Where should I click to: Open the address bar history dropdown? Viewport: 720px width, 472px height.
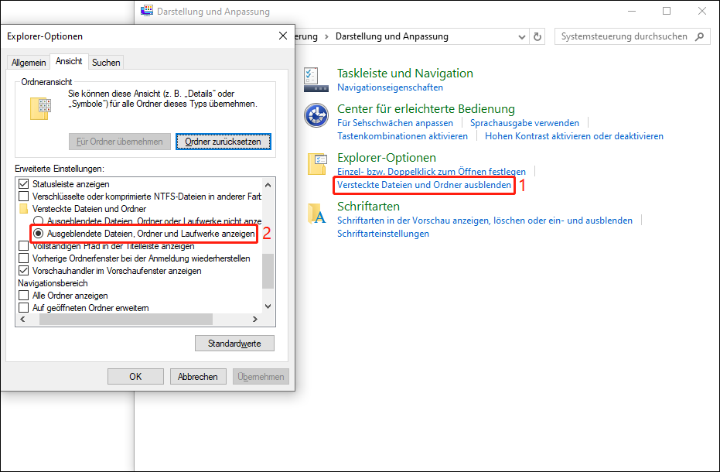[521, 36]
